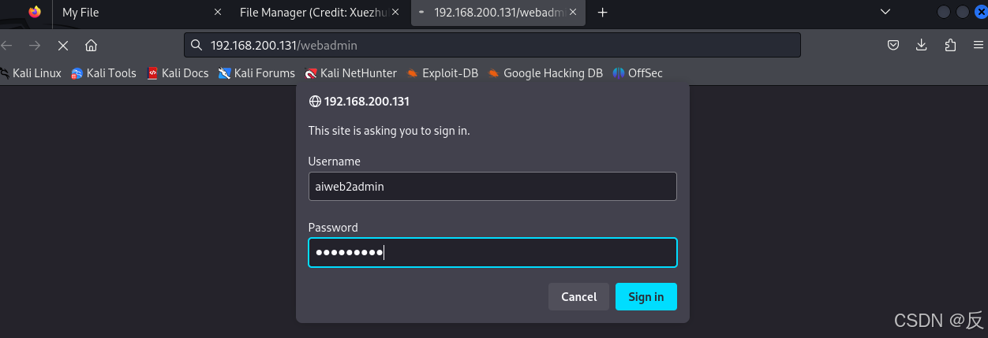Click the Sign in button

646,296
